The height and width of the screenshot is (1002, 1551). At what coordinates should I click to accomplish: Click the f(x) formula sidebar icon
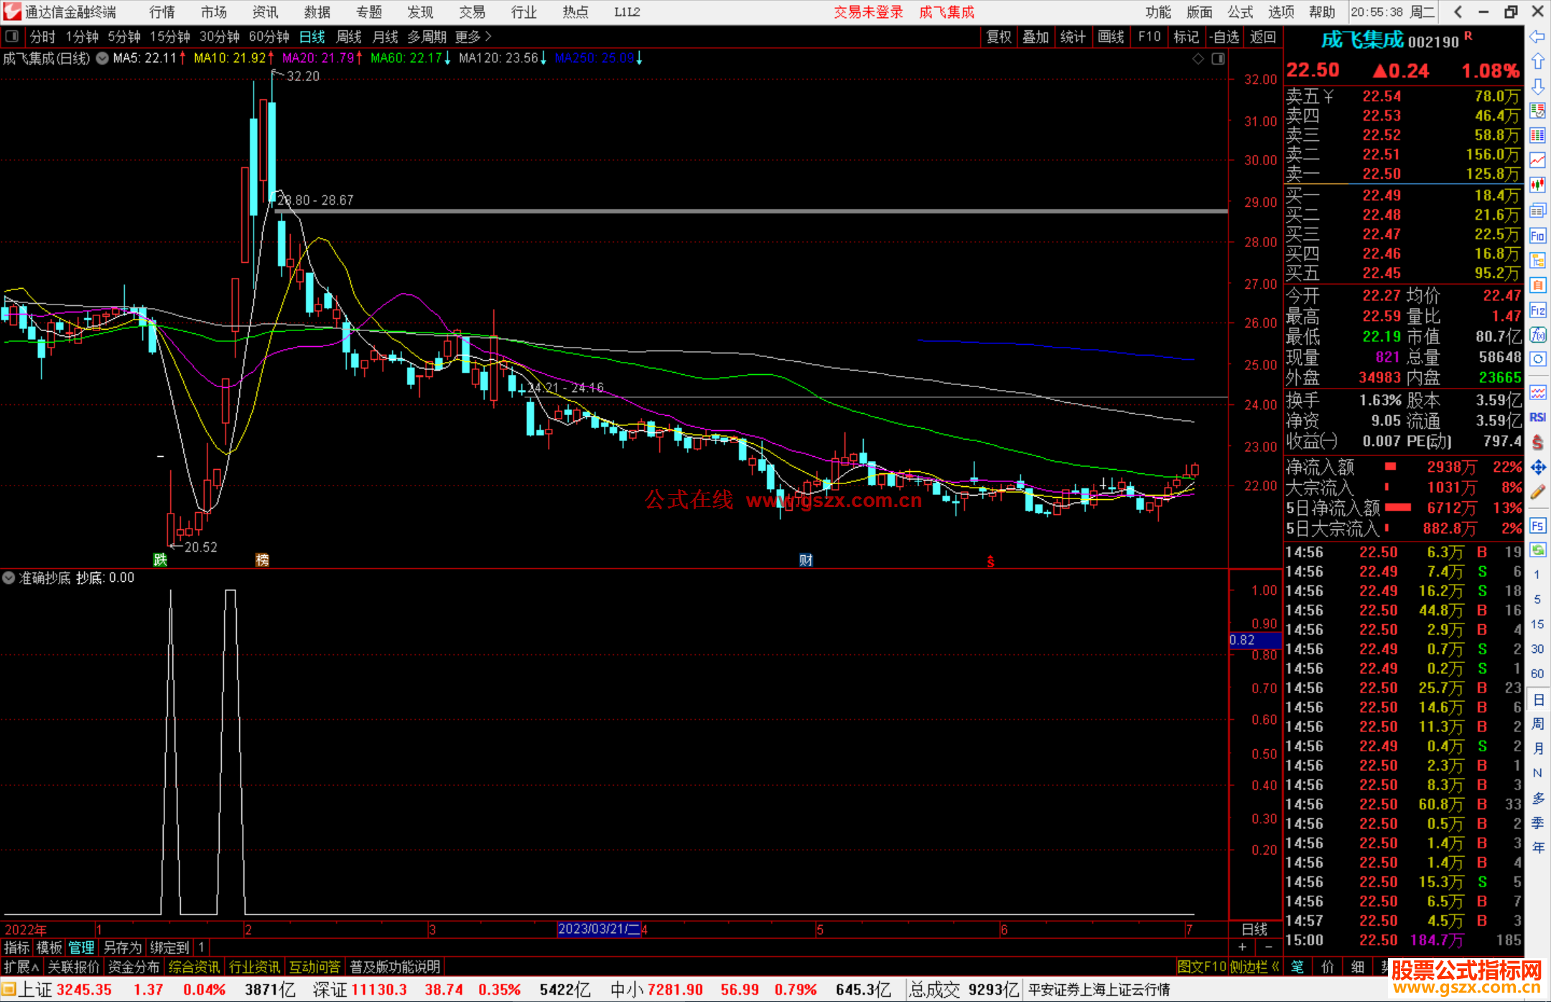tap(1537, 335)
